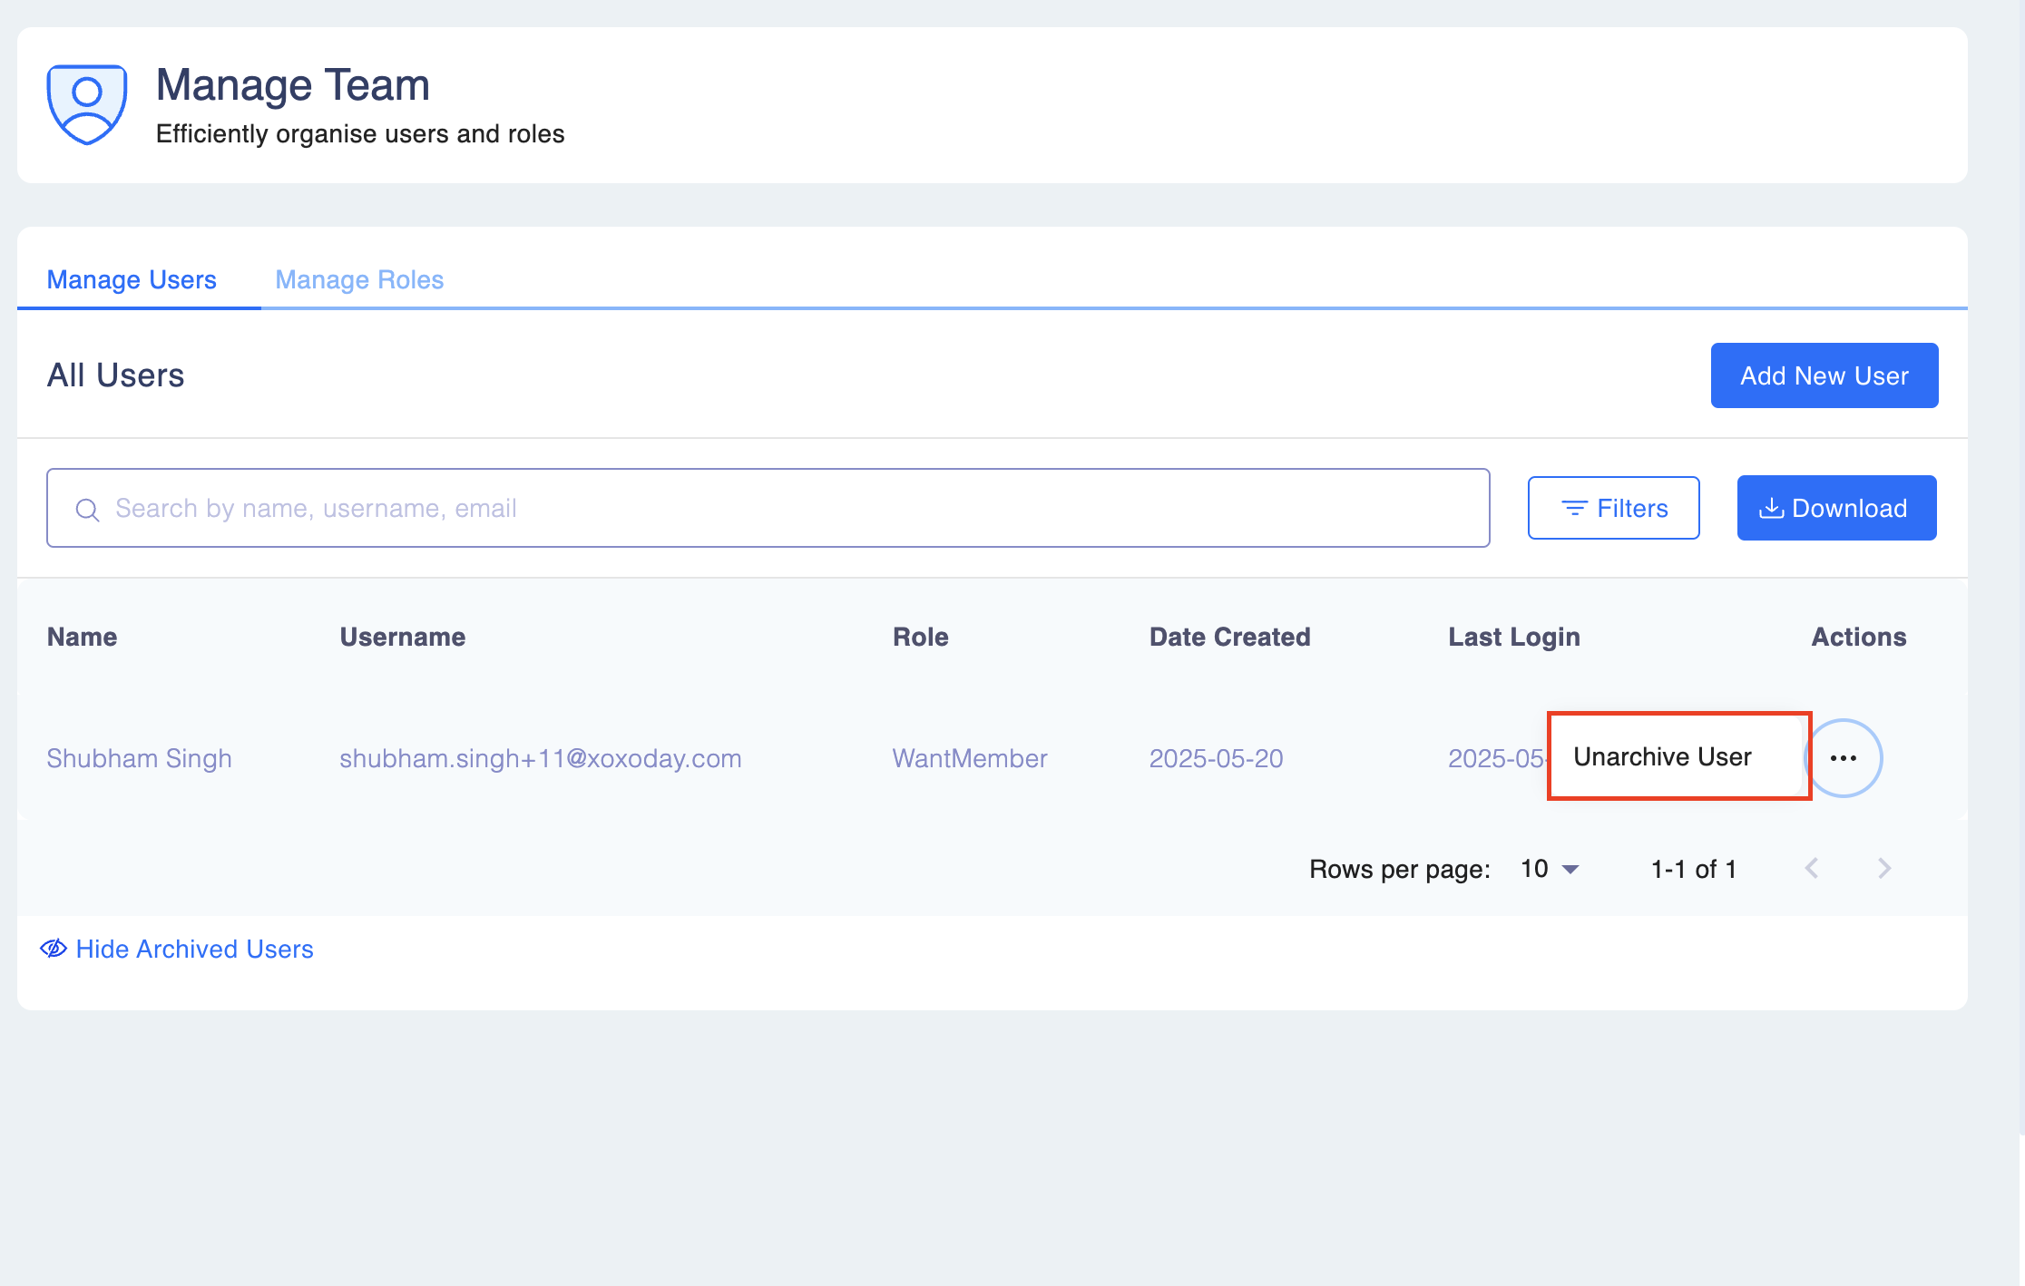Click the search magnifier icon
The image size is (2025, 1286).
coord(87,510)
